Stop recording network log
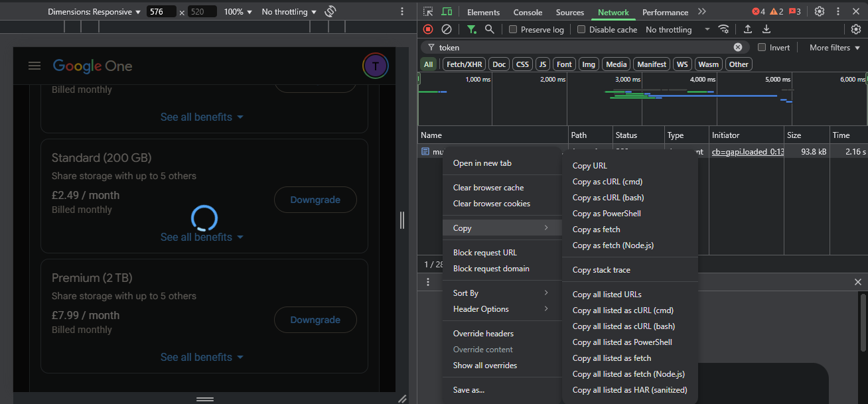Viewport: 868px width, 404px height. coord(428,29)
